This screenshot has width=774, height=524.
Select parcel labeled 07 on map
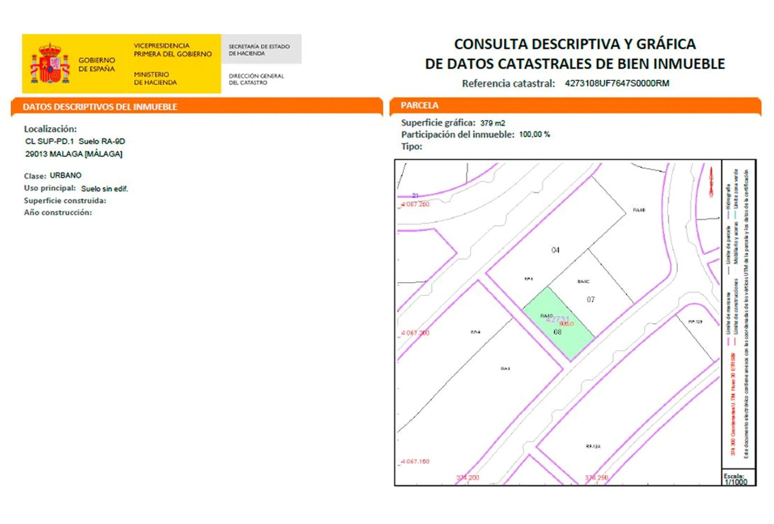(590, 299)
